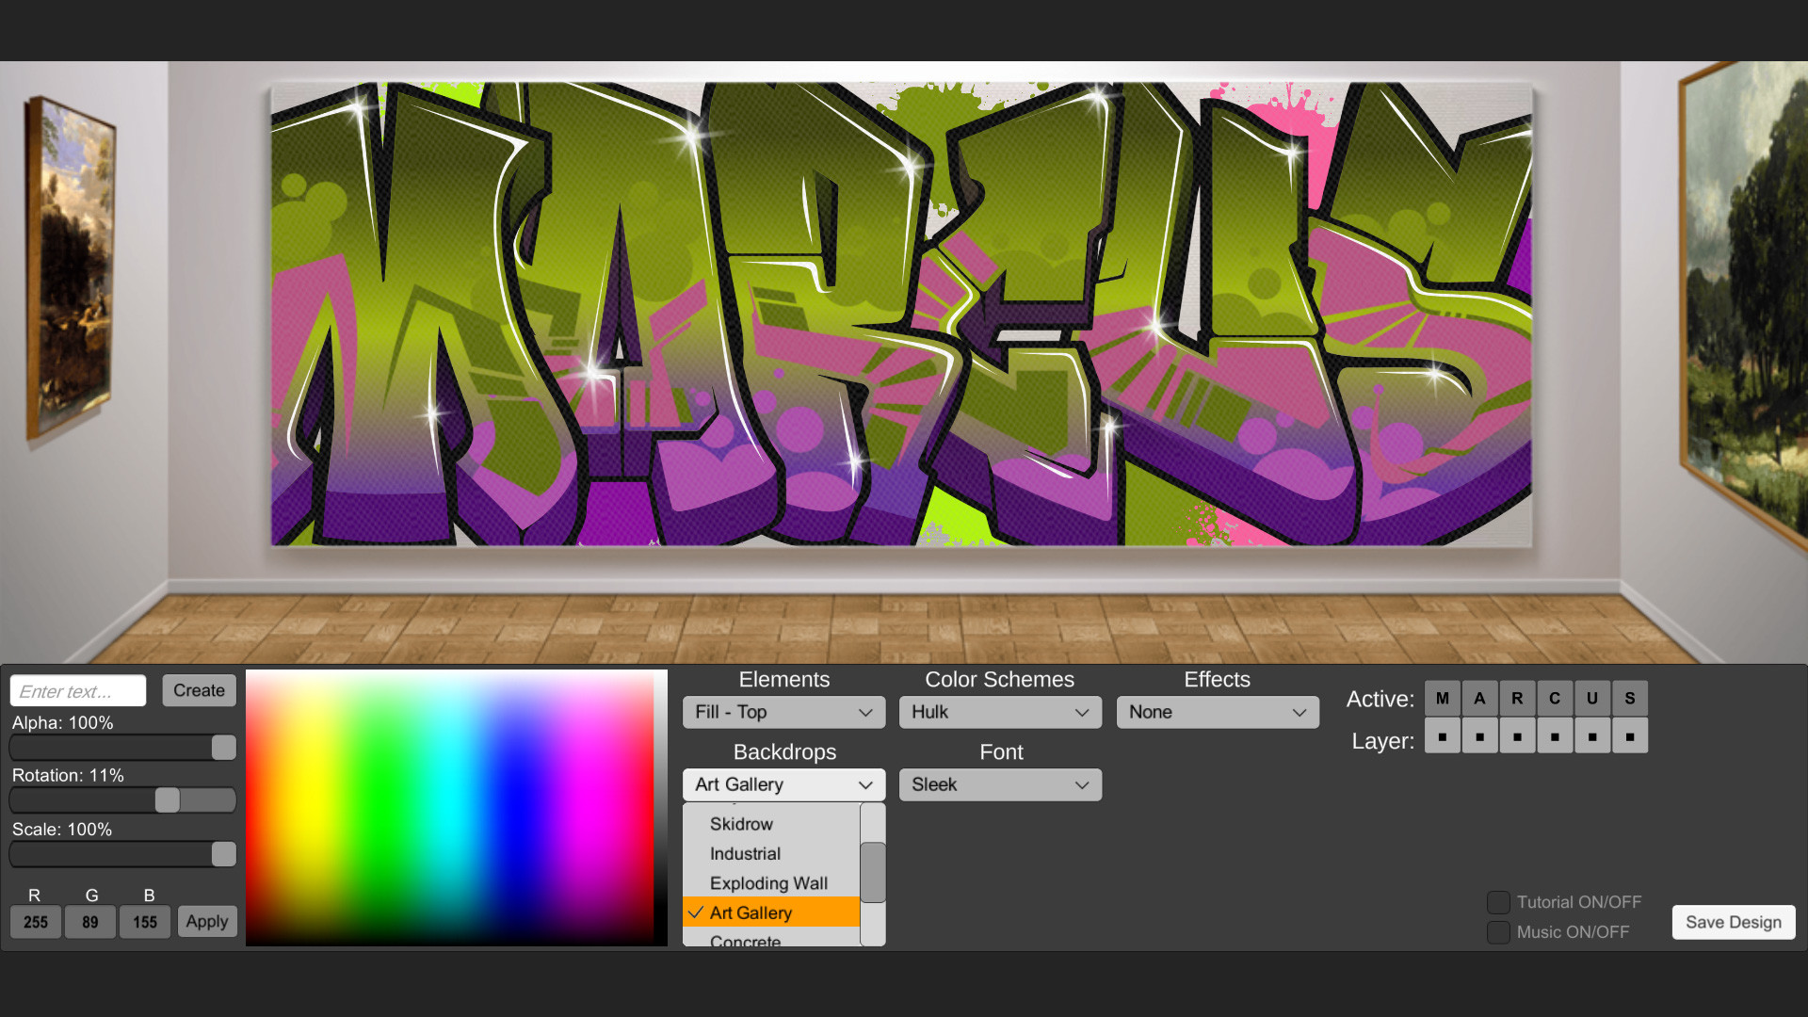1808x1017 pixels.
Task: Adjust the Rotation slider handle
Action: point(167,799)
